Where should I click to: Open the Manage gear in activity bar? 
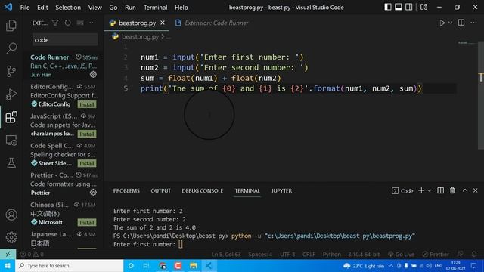click(11, 237)
